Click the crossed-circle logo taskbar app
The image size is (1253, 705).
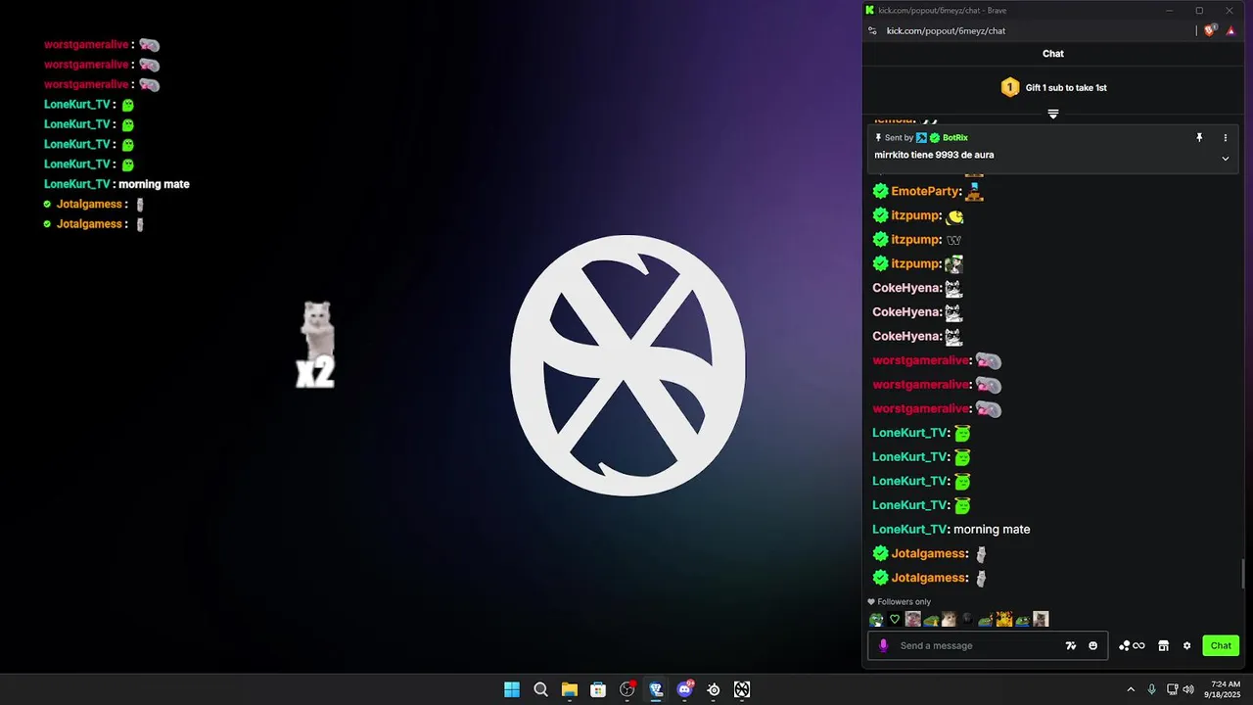click(742, 689)
